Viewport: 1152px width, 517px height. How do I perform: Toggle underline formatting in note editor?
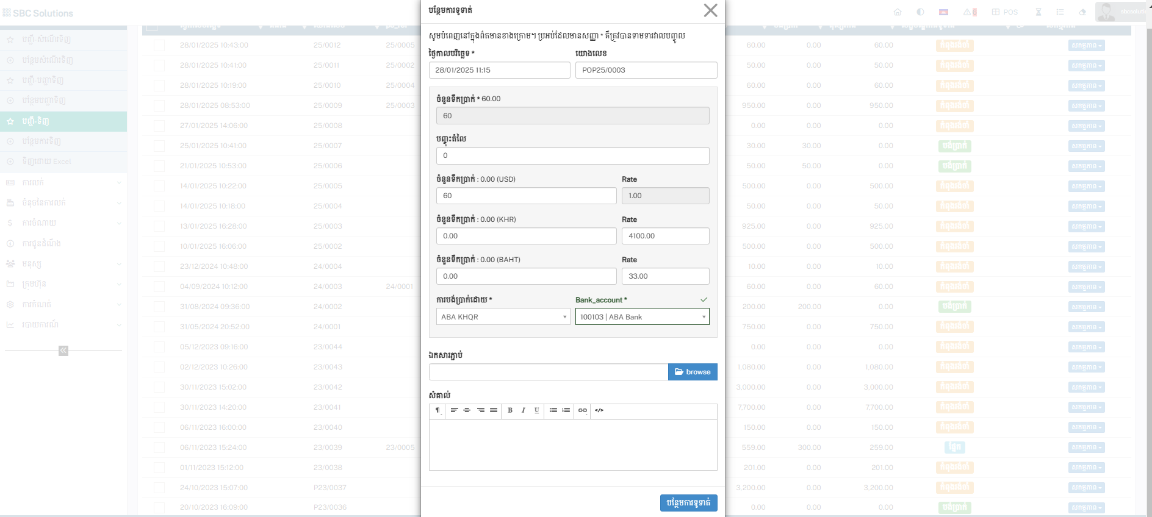537,410
